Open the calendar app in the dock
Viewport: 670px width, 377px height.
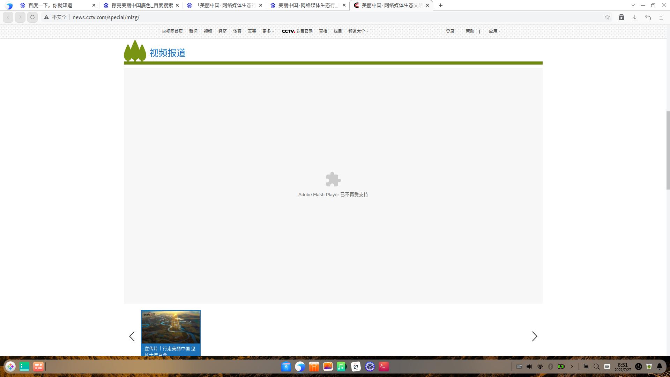pos(356,367)
